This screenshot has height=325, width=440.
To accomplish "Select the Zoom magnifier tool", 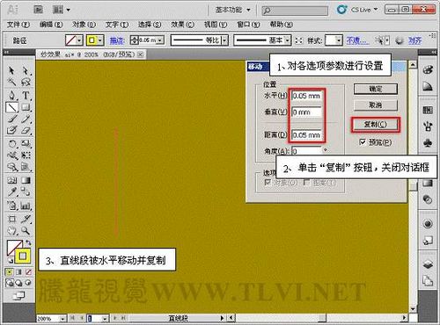I will pyautogui.click(x=26, y=231).
